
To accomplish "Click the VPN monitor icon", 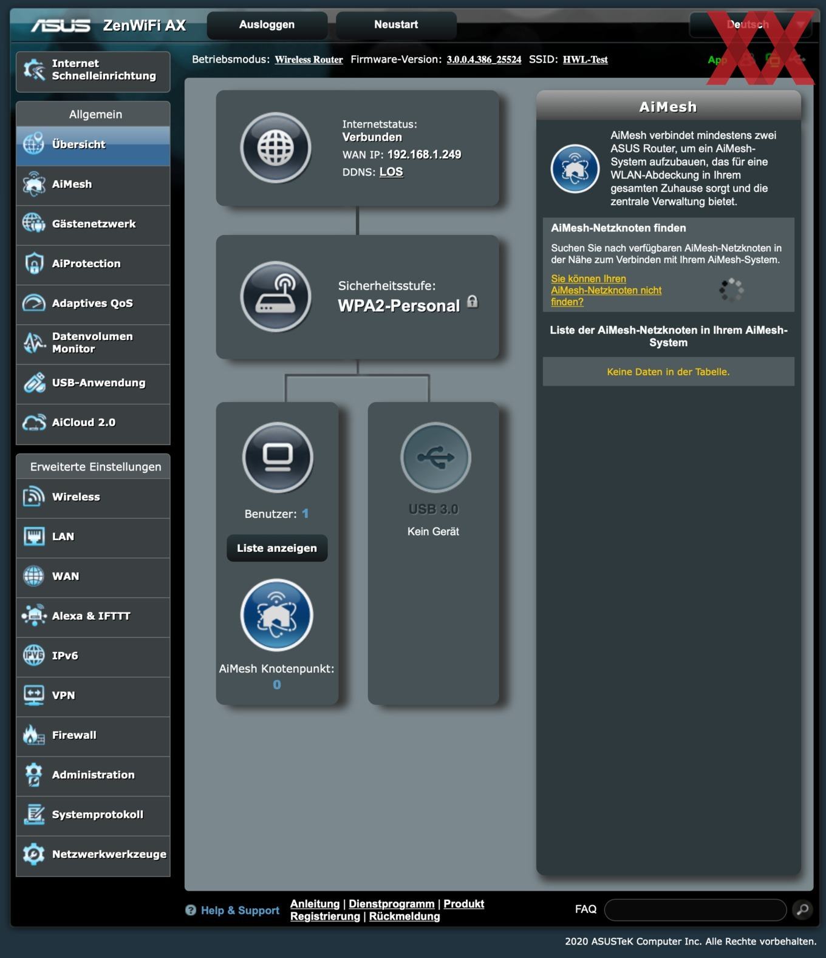I will coord(34,695).
